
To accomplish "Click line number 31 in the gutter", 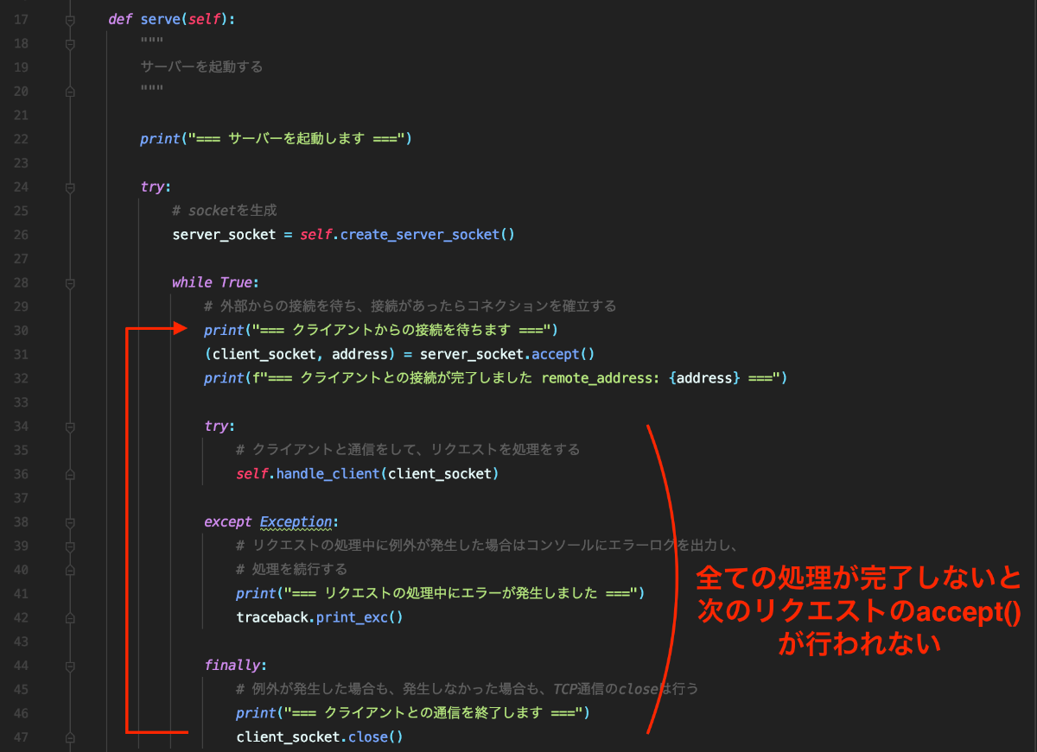I will (x=22, y=354).
